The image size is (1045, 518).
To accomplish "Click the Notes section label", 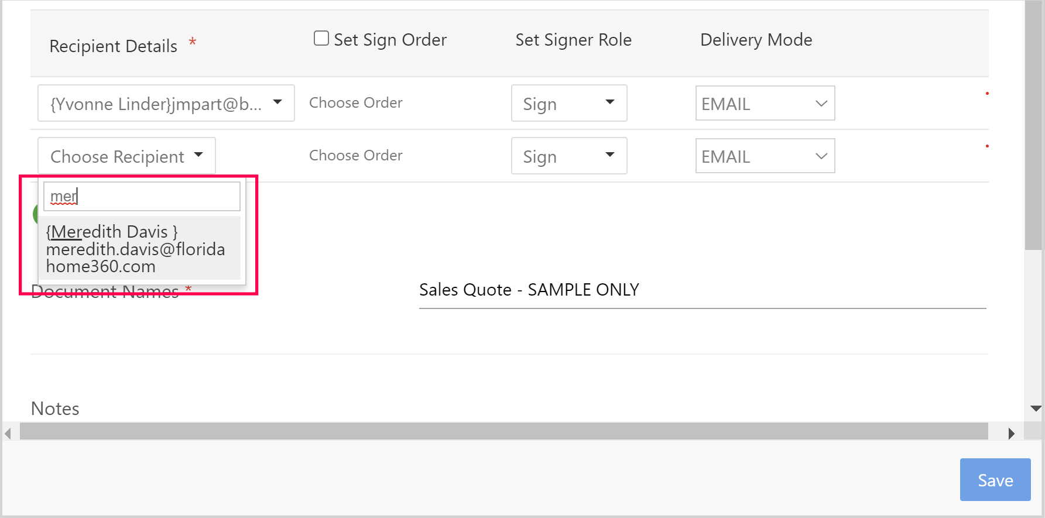I will point(55,409).
